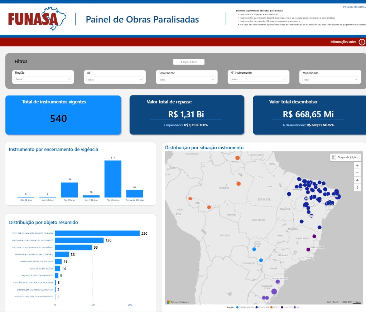Screen dimensions: 366x312
Task: Open the Modalidade filter dropdown
Action: click(330, 79)
